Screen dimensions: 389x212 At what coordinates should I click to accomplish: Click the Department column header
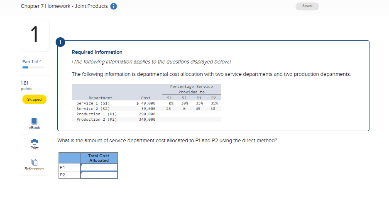pyautogui.click(x=100, y=98)
